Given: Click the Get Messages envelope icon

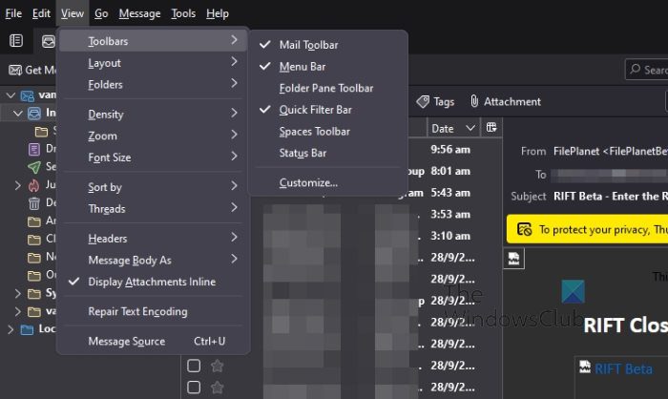Looking at the screenshot, I should coord(15,70).
